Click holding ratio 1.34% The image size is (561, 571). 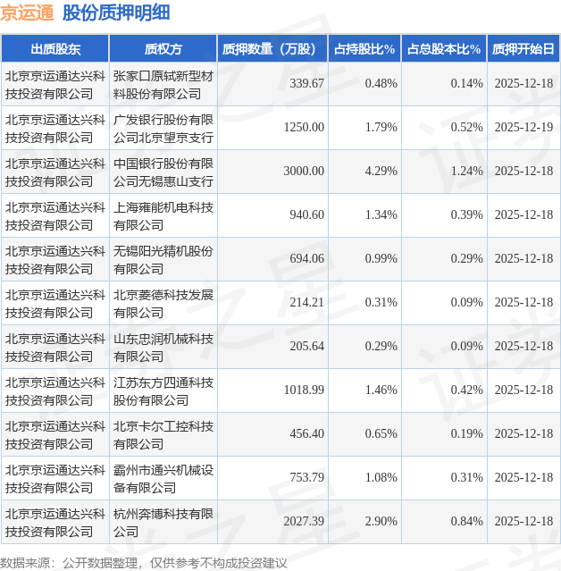(x=381, y=214)
